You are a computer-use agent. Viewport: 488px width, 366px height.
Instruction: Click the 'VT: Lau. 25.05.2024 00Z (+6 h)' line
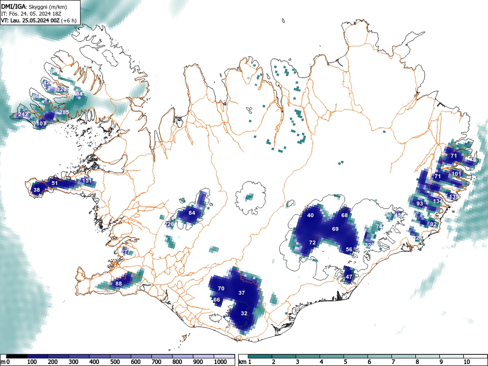coord(39,20)
